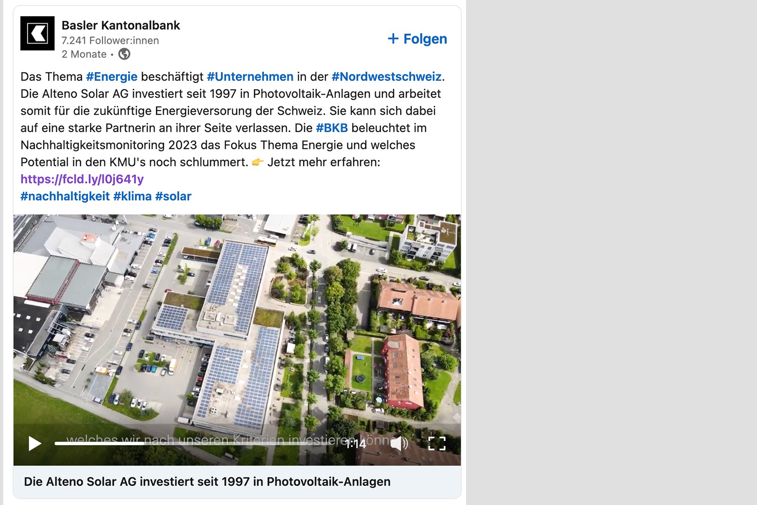
Task: Open the #nachhaltigkeit hashtag
Action: [x=65, y=196]
